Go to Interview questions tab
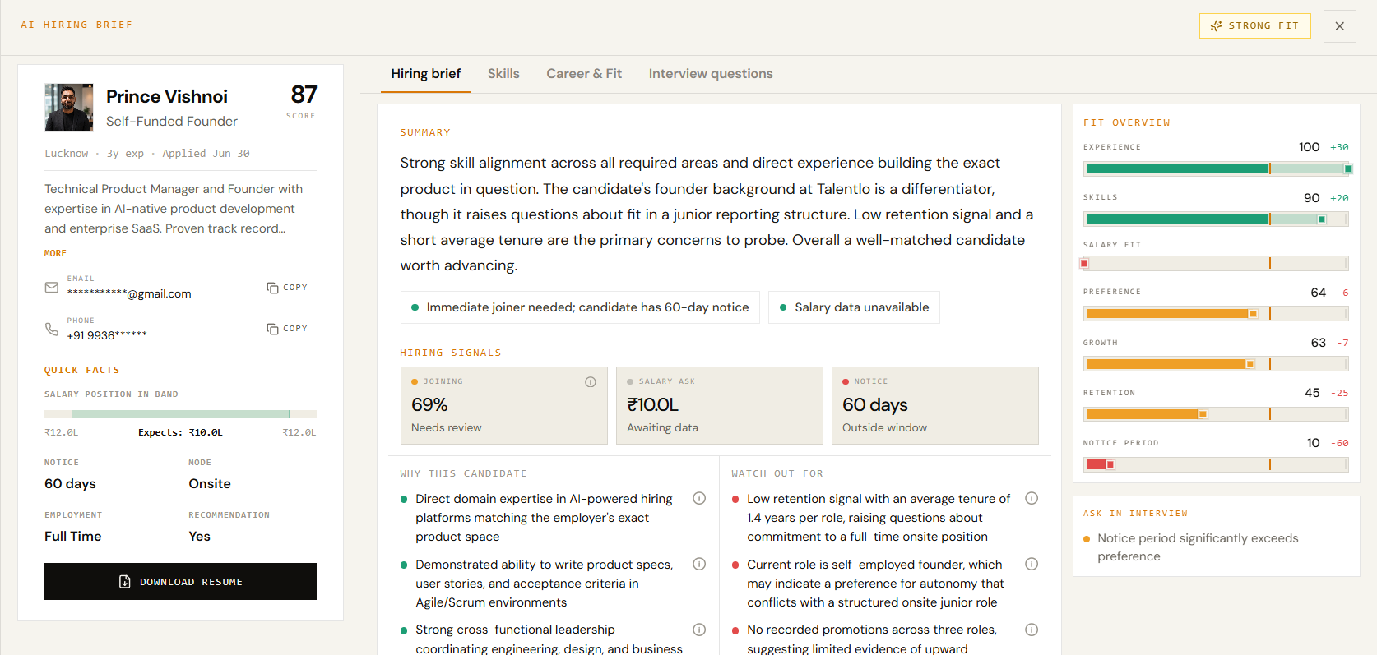Image resolution: width=1377 pixels, height=655 pixels. click(x=711, y=74)
